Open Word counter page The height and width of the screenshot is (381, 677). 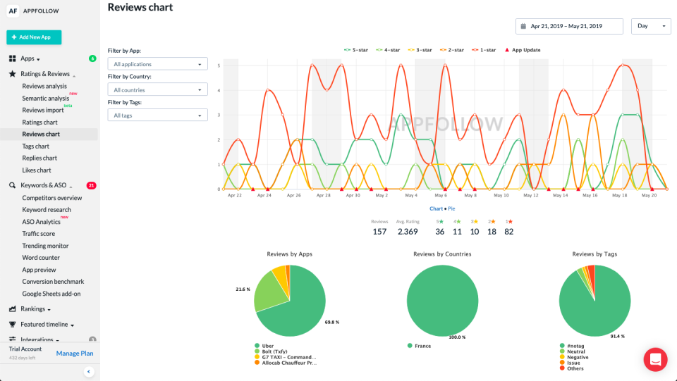[x=41, y=258]
